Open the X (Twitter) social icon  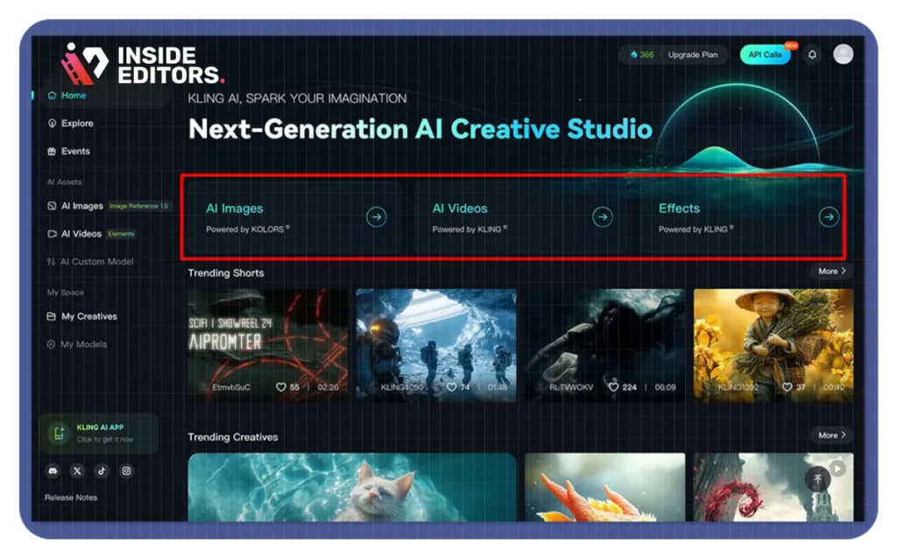(x=77, y=471)
